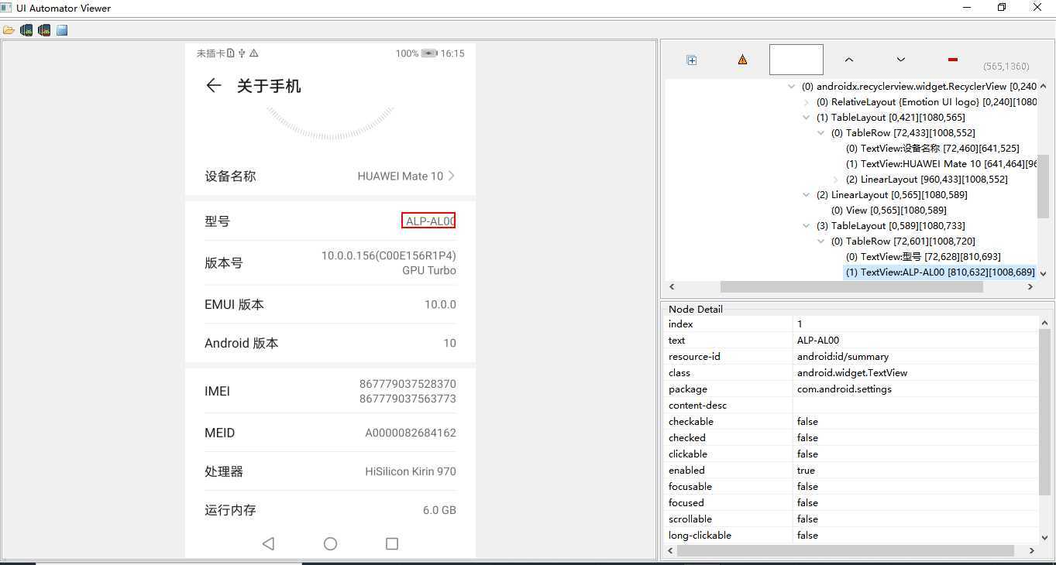Click the resource-id value android:id/summary
The image size is (1056, 565).
click(843, 357)
